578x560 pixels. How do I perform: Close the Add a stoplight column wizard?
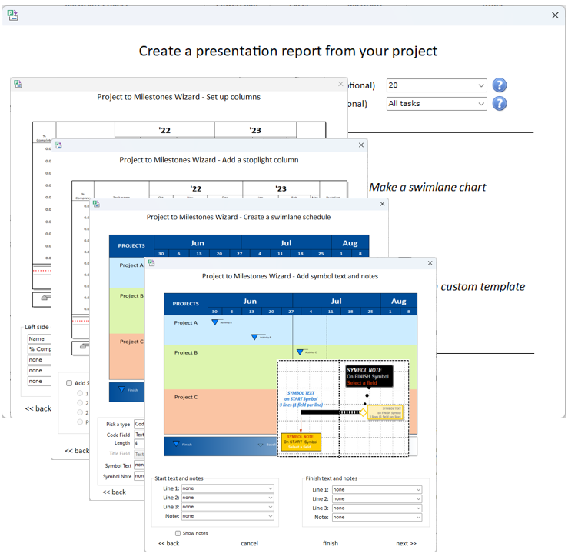point(361,145)
